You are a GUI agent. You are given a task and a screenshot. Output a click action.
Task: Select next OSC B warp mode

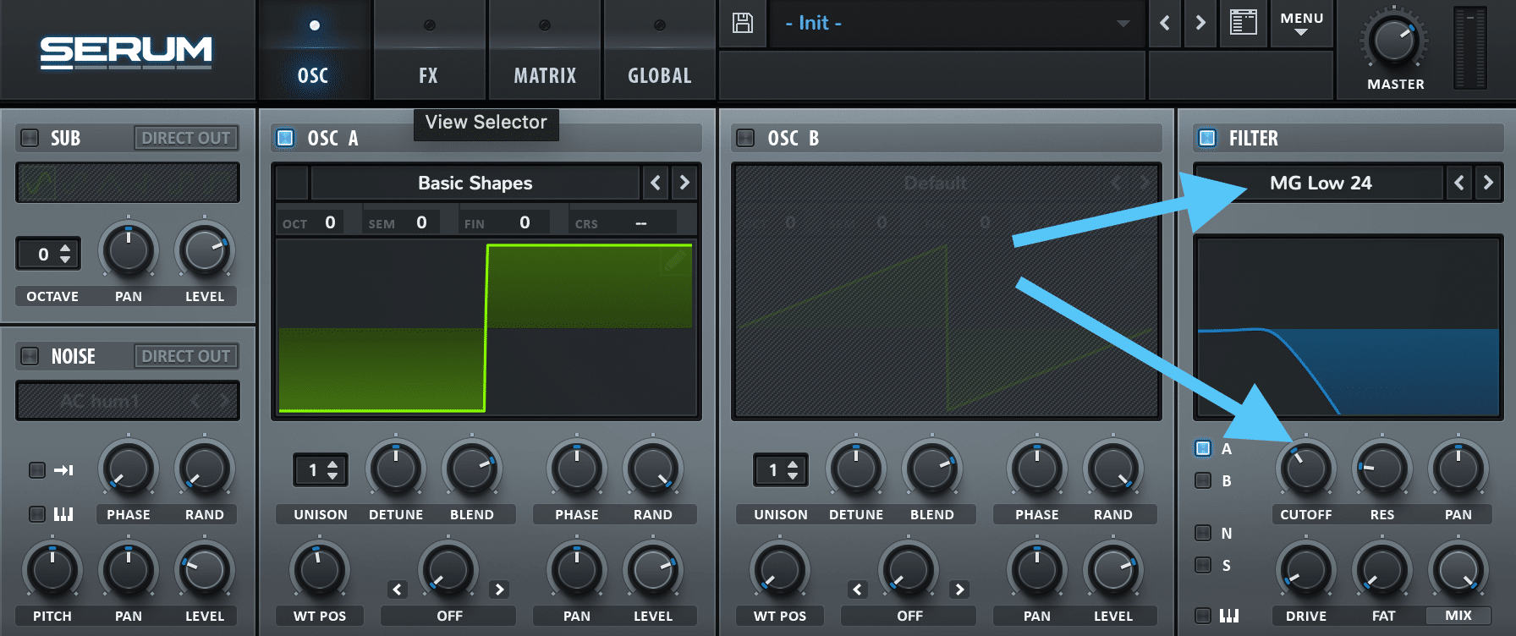(x=959, y=589)
